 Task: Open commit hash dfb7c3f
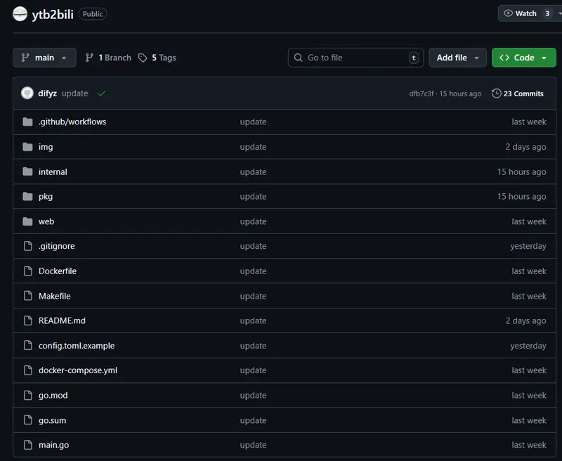(x=421, y=93)
